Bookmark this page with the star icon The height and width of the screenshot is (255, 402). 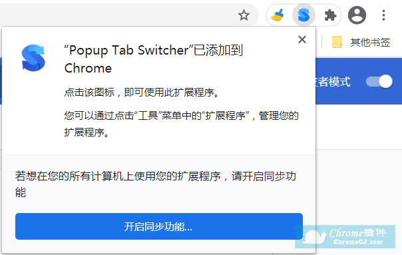coord(244,15)
